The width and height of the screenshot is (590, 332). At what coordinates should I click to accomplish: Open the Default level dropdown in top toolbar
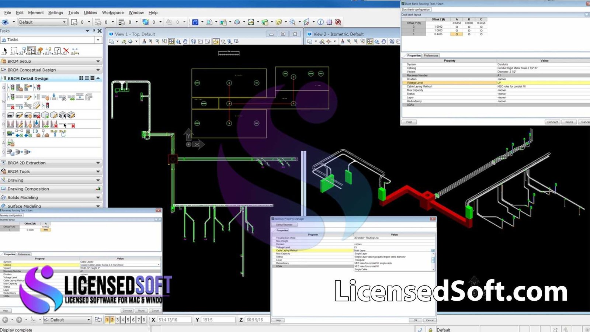tap(64, 22)
